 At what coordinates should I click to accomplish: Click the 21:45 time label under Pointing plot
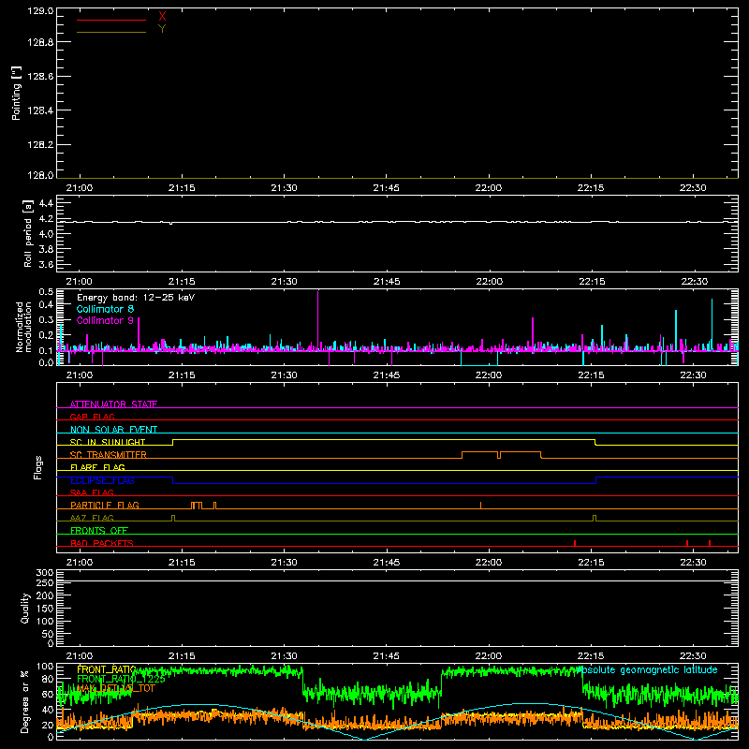386,188
